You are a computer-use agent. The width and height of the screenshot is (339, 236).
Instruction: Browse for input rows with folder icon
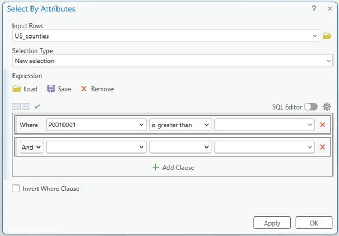(327, 36)
